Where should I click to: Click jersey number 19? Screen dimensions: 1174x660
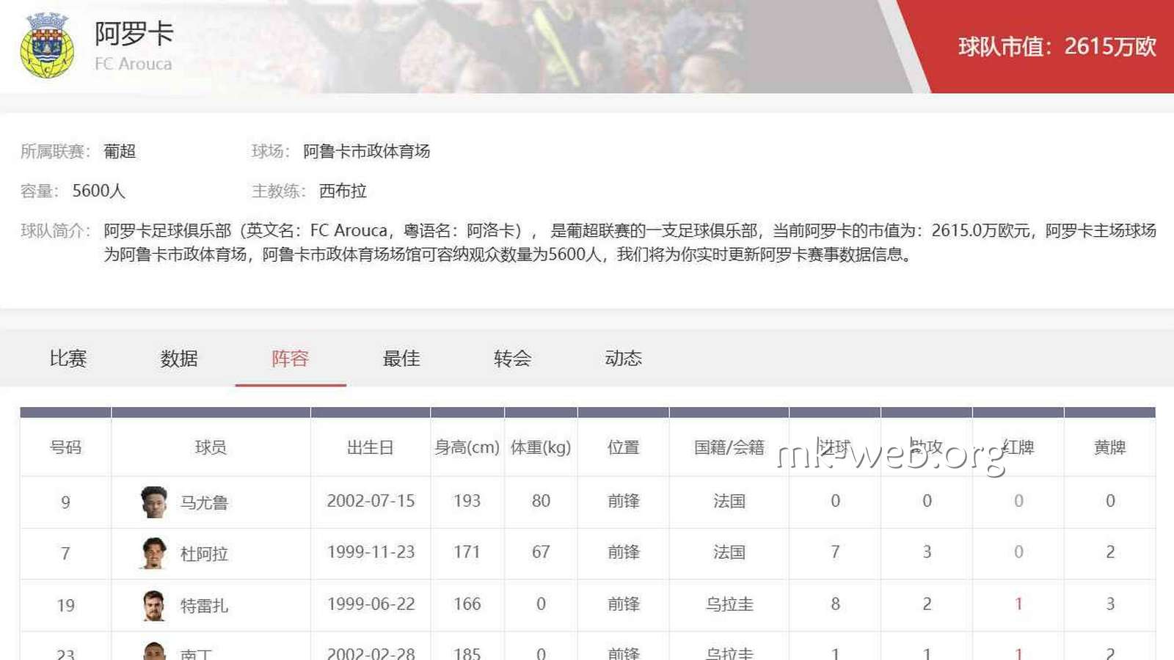pyautogui.click(x=65, y=606)
